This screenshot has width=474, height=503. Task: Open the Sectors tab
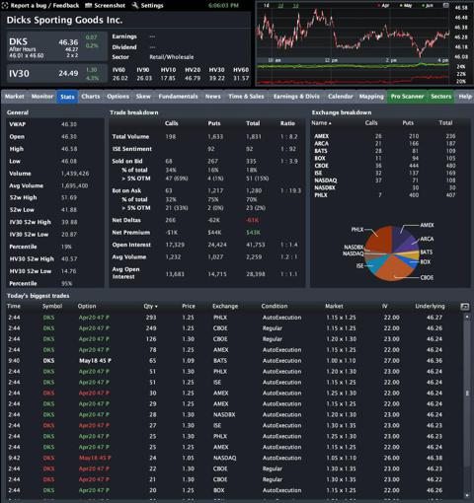[440, 97]
